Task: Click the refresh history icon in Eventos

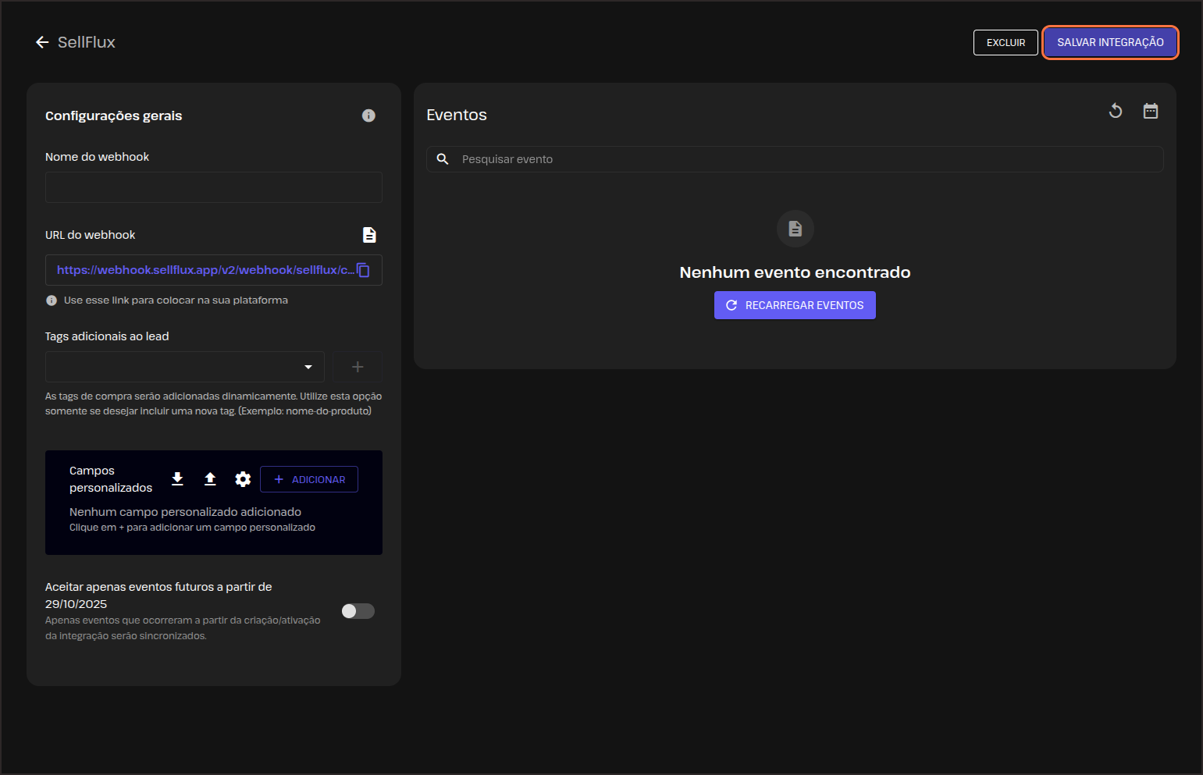Action: [1116, 111]
